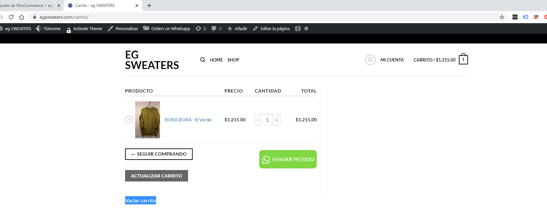
Task: Close the Carrito - eg SWEATERS tab
Action: 137,6
